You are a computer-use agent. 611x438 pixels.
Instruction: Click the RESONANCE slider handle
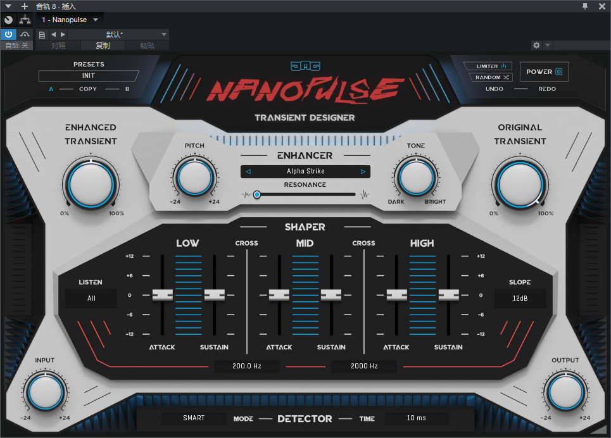click(257, 194)
